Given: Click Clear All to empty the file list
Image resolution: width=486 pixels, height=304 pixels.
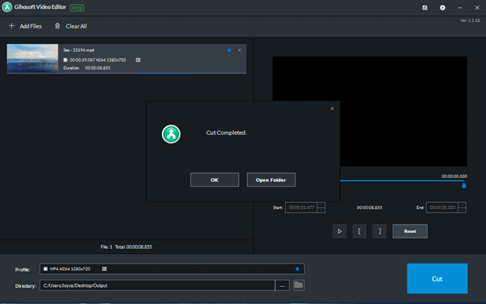Looking at the screenshot, I should [70, 26].
